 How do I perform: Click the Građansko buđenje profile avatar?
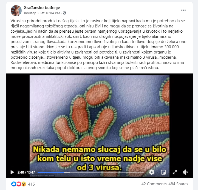pyautogui.click(x=16, y=11)
